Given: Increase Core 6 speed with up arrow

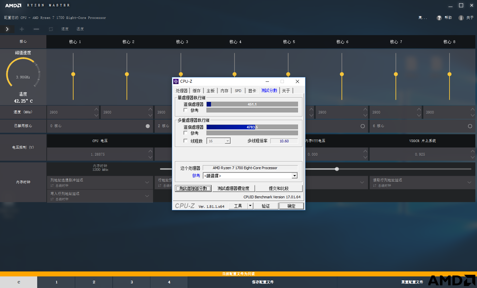Looking at the screenshot, I should [x=365, y=109].
